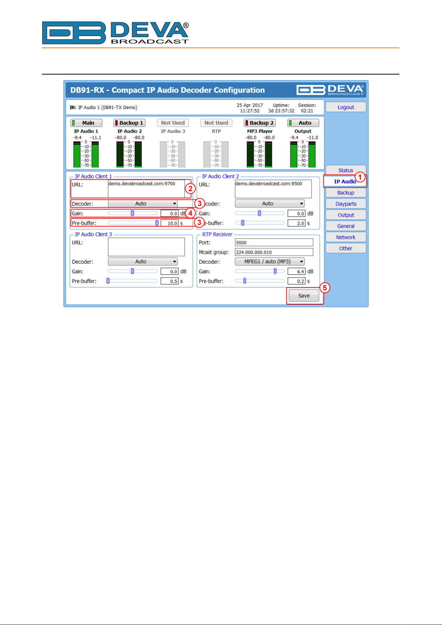This screenshot has height=625, width=442.
Task: Open the IP Audio Client 2 Decoder dropdown
Action: [270, 204]
